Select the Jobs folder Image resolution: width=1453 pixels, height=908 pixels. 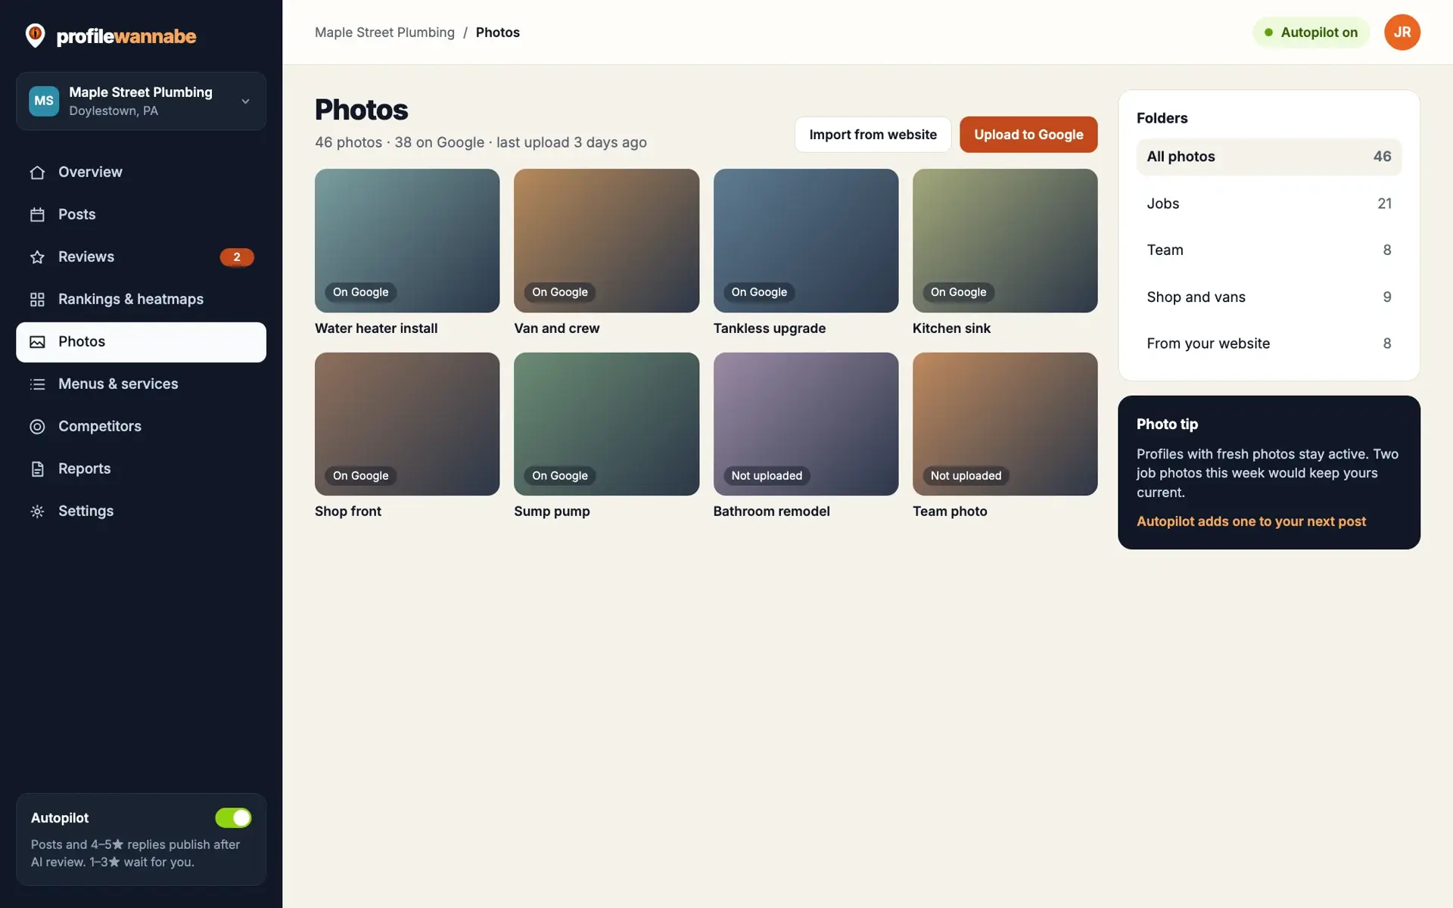coord(1268,204)
